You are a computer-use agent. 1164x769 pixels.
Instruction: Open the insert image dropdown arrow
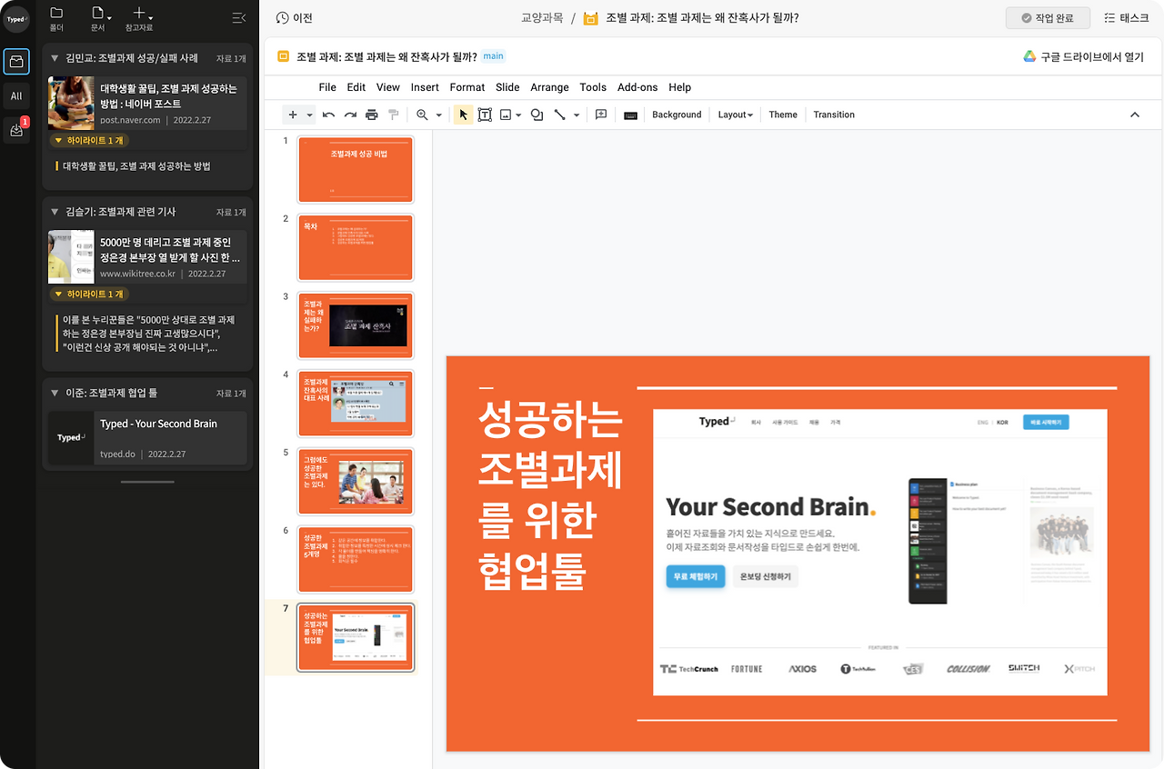pos(518,115)
